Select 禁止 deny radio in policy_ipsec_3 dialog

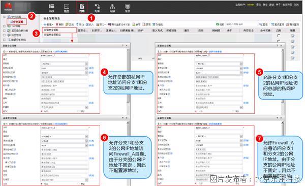[x=78, y=183]
